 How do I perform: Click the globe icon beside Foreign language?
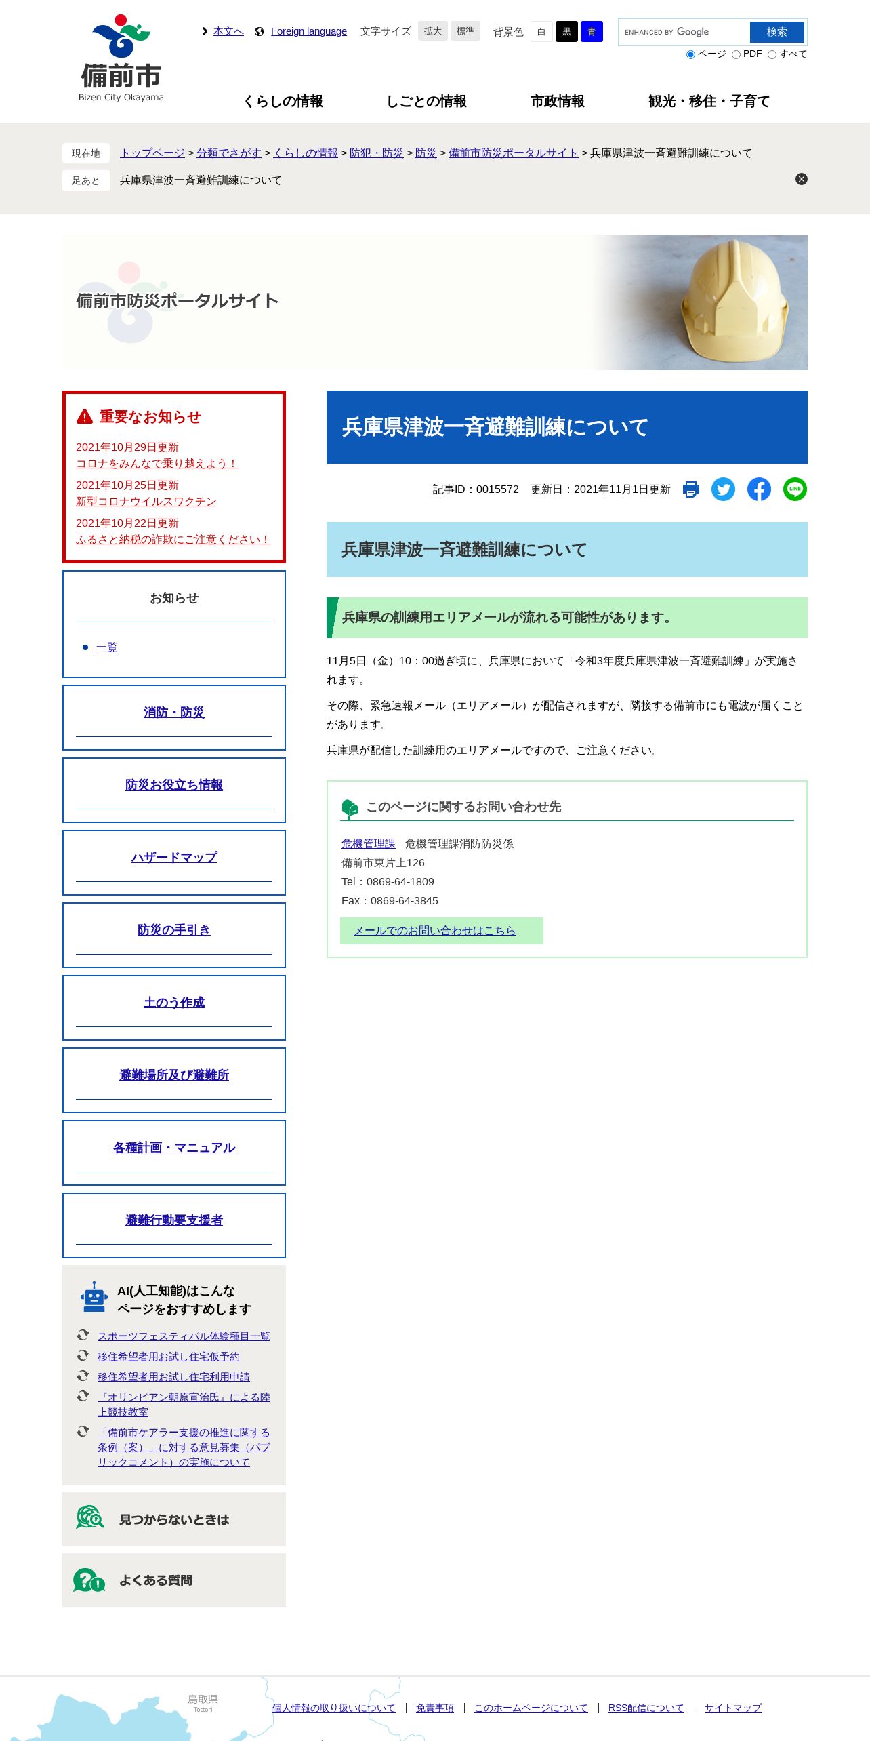(259, 32)
